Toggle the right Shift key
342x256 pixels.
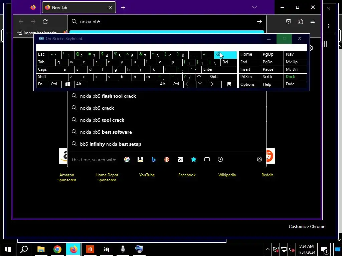[x=222, y=77]
